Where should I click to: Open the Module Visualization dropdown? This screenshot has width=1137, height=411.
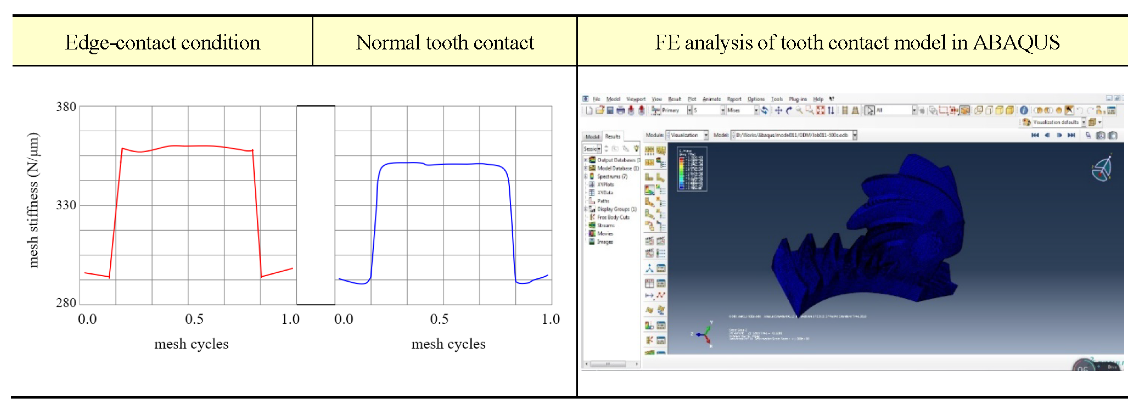pos(706,135)
